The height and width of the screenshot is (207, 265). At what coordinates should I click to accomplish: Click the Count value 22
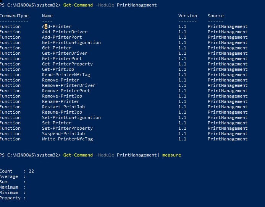coord(31,171)
